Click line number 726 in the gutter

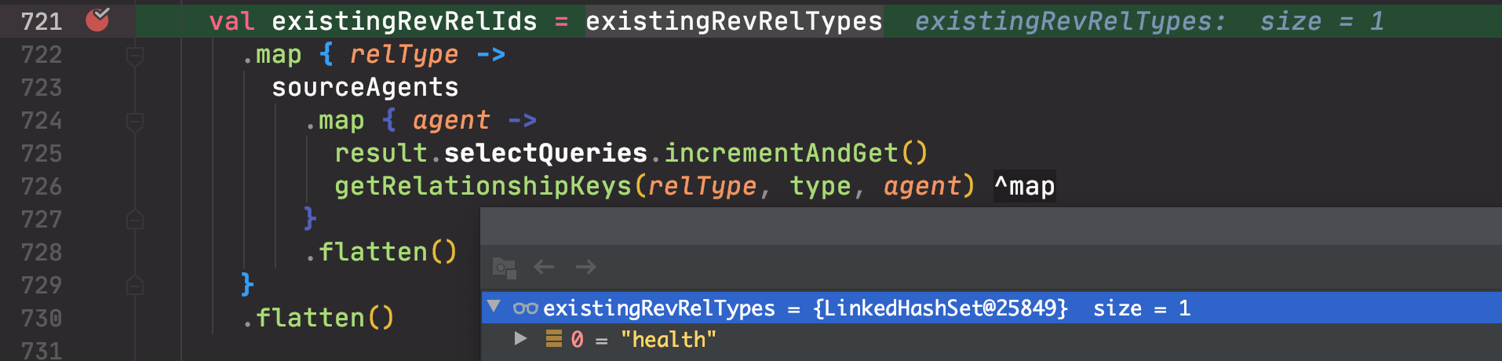[x=41, y=187]
